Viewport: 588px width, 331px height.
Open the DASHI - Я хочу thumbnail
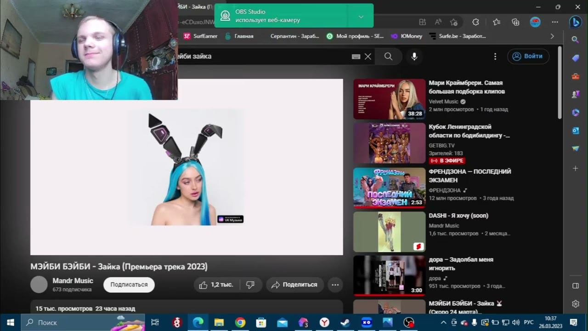(390, 232)
